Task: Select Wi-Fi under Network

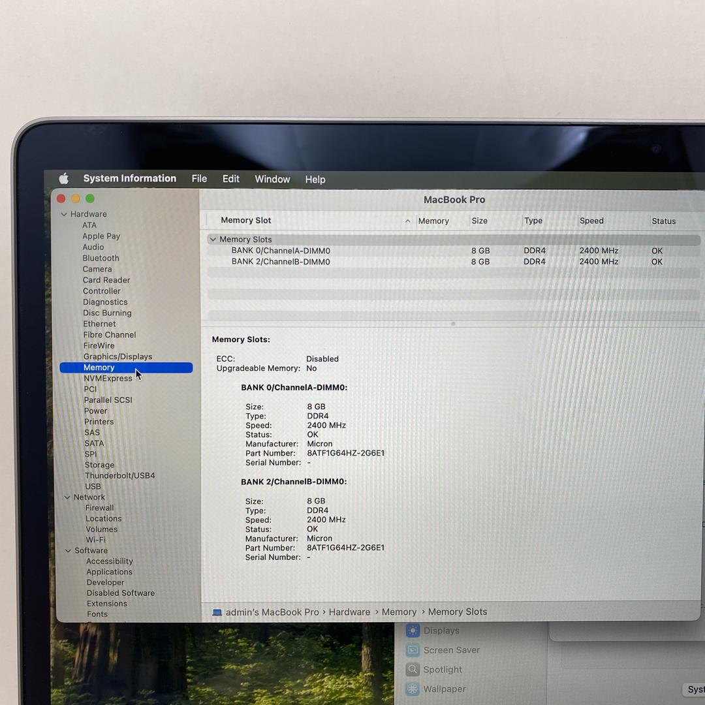Action: 96,540
